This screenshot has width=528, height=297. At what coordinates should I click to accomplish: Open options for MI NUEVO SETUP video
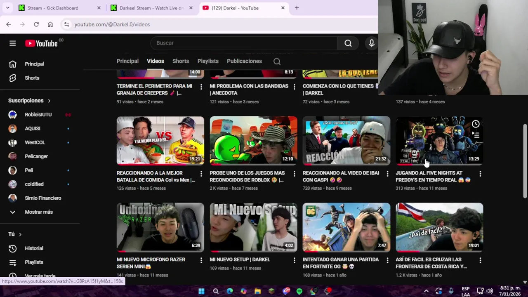pyautogui.click(x=294, y=260)
